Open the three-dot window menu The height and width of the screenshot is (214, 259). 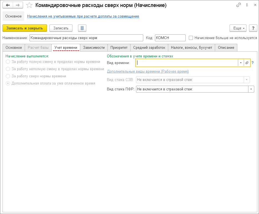247,5
